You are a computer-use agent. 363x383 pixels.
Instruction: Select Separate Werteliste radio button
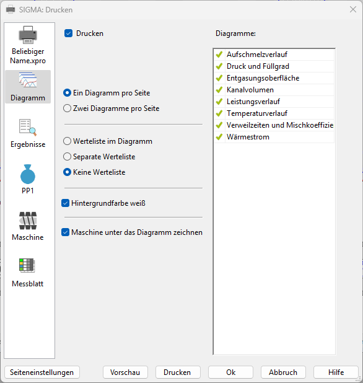(67, 157)
